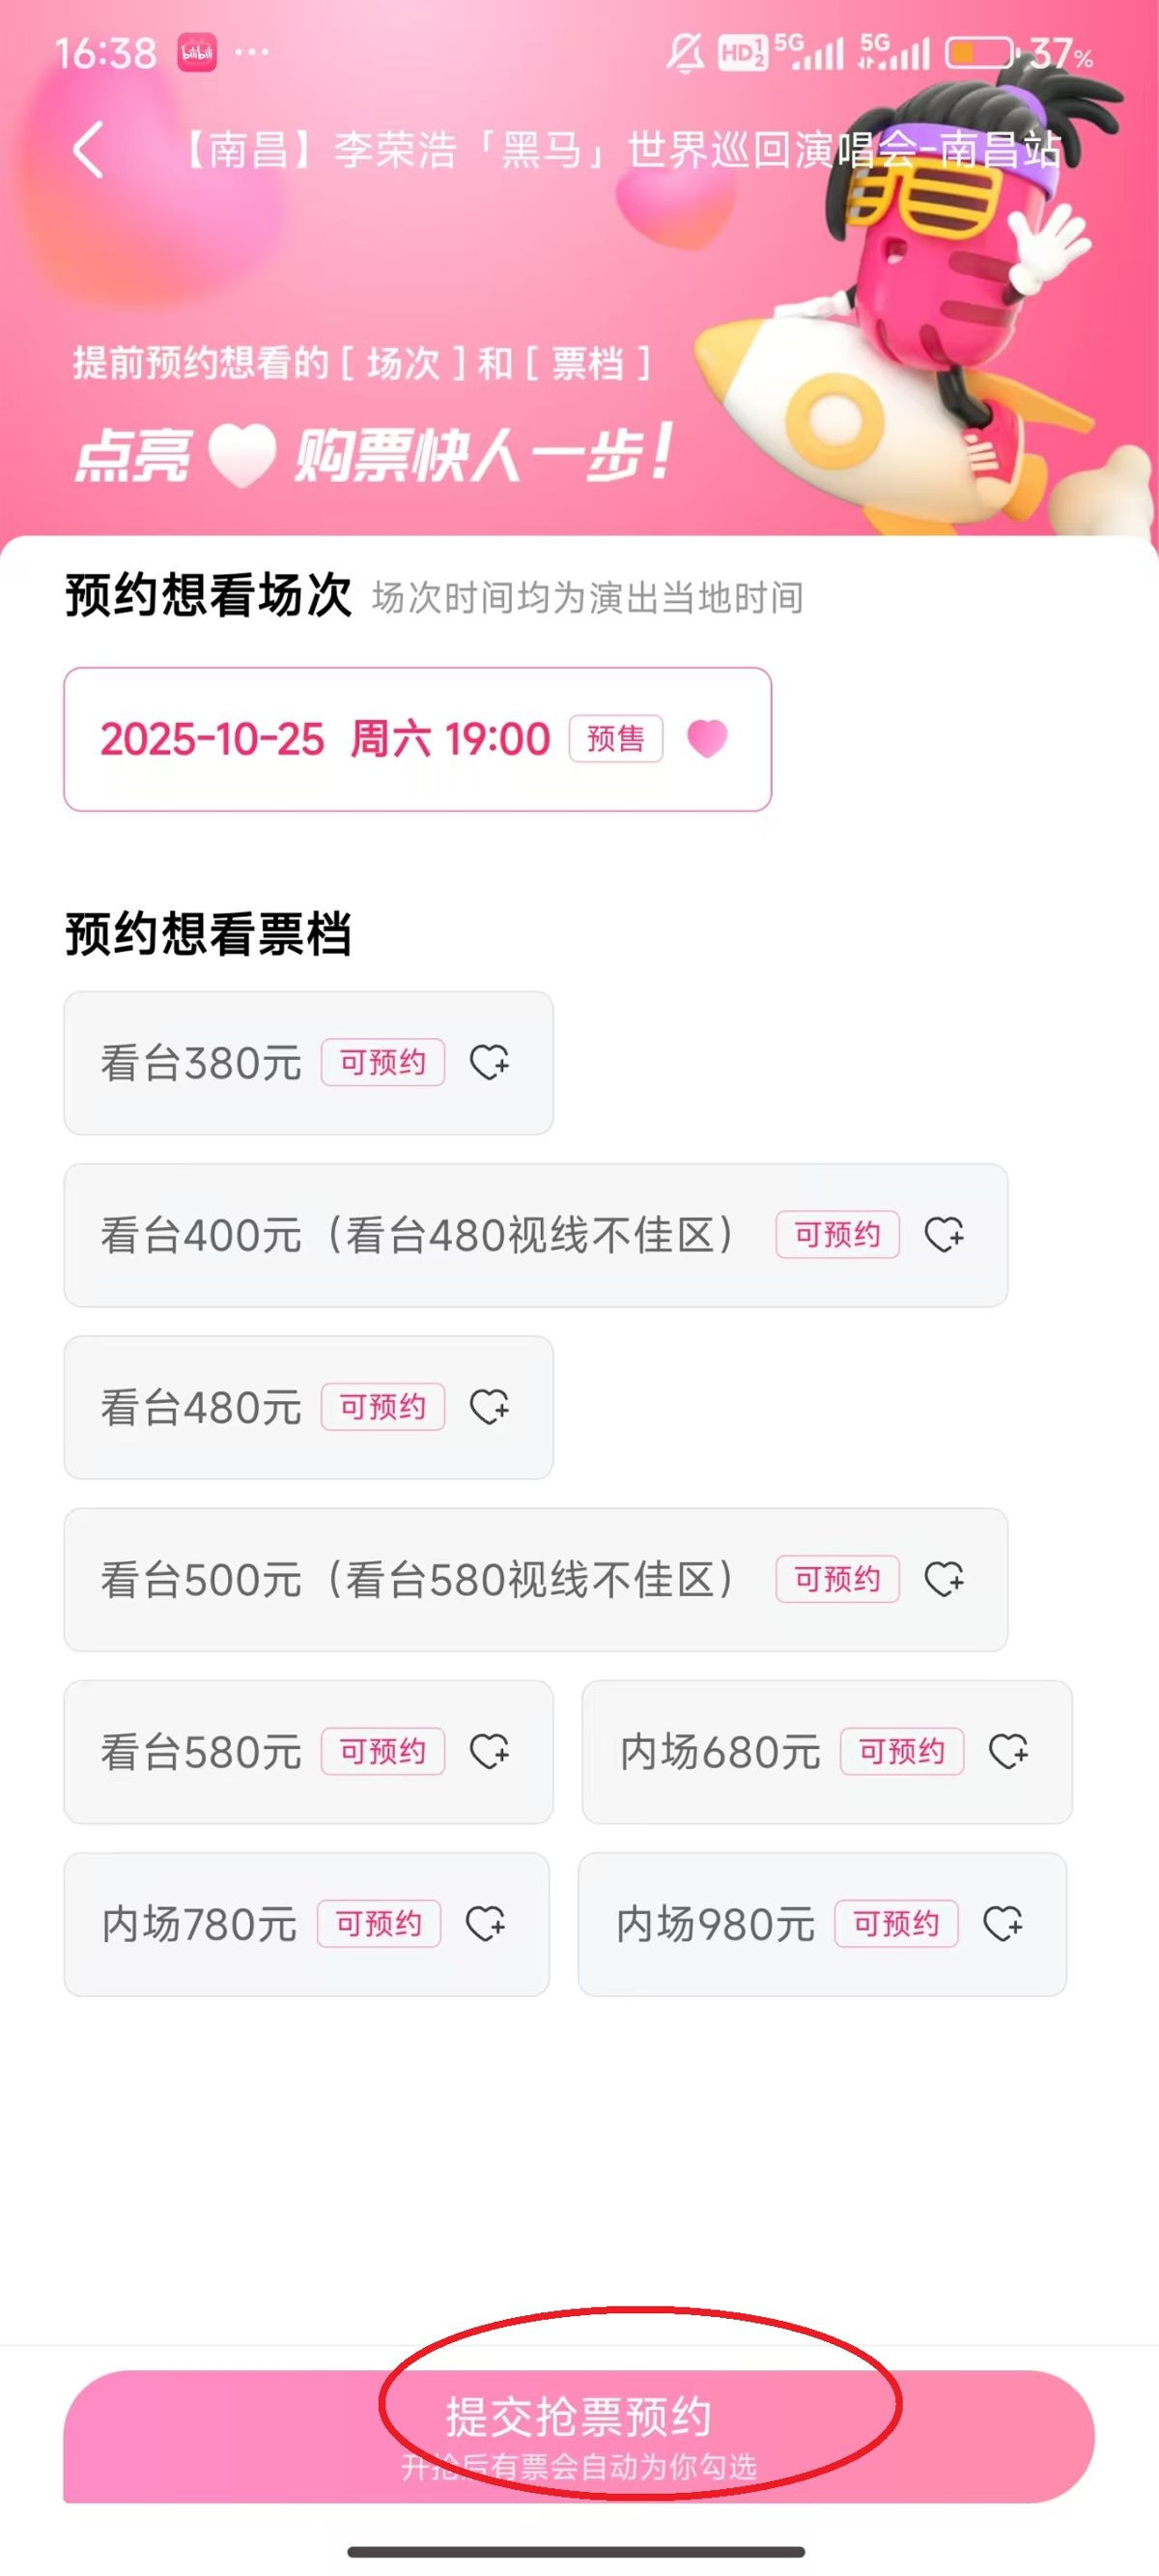Tap the back arrow icon
This screenshot has width=1159, height=2576.
pos(88,150)
